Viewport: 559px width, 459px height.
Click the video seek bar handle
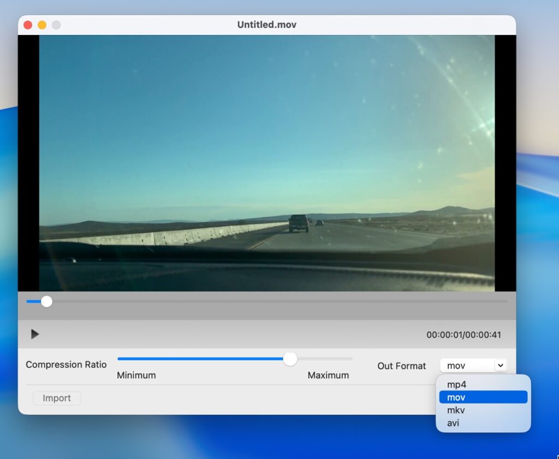[47, 301]
